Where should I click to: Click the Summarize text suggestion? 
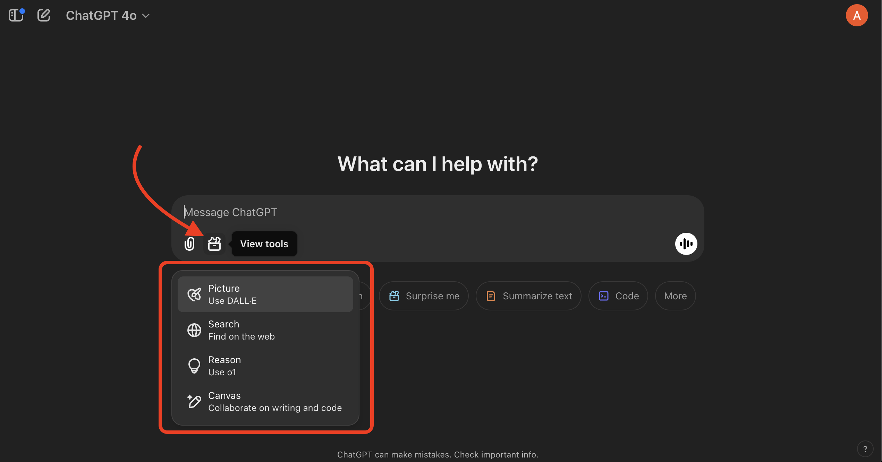(528, 296)
